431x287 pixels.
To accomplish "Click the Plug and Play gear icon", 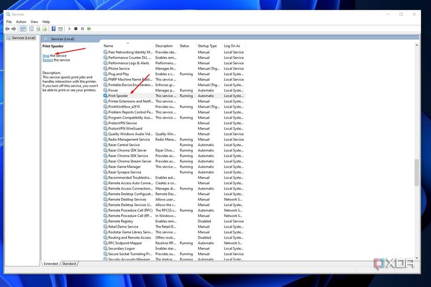I will click(x=106, y=74).
